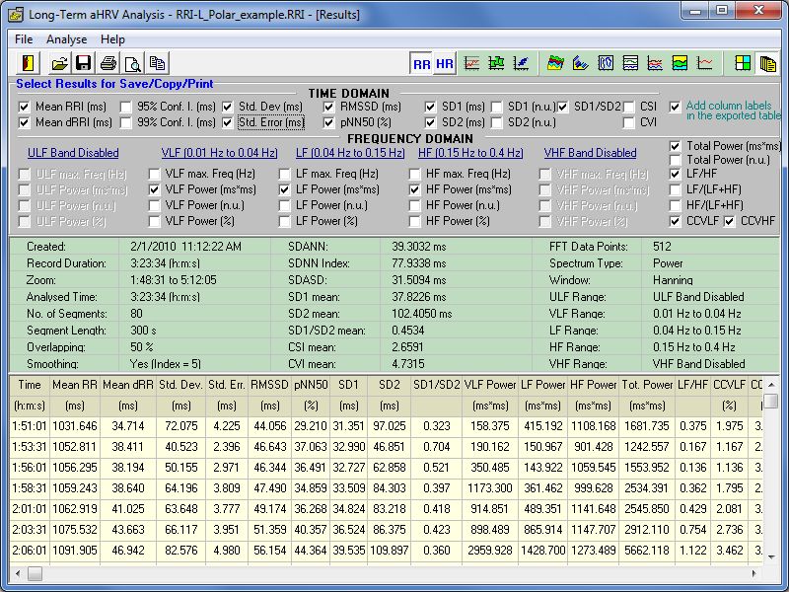789x592 pixels.
Task: Save results using the floppy disk icon
Action: [84, 63]
